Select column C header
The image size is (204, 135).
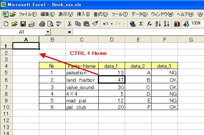(x=82, y=40)
